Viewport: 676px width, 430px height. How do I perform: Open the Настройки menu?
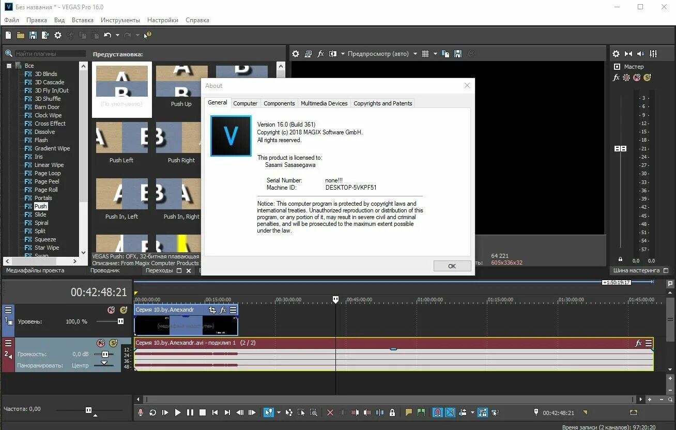tap(163, 20)
